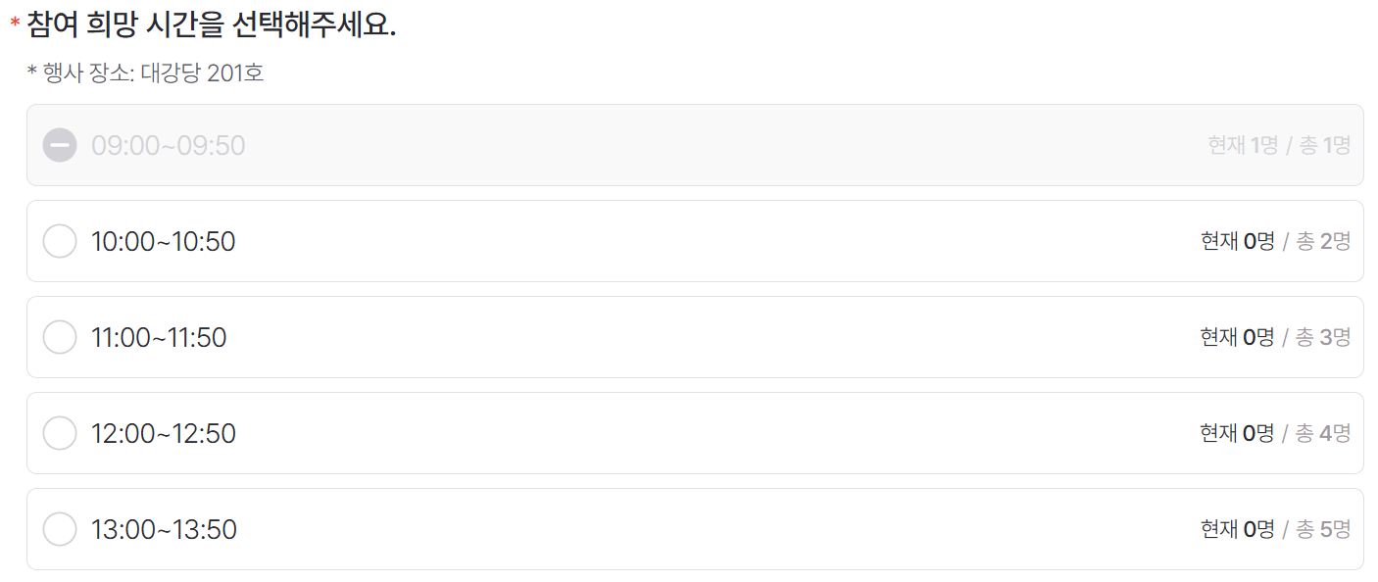Viewport: 1378px width, 582px height.
Task: Click the full slot count '현재 1명 / 총 1명'
Action: (1278, 146)
